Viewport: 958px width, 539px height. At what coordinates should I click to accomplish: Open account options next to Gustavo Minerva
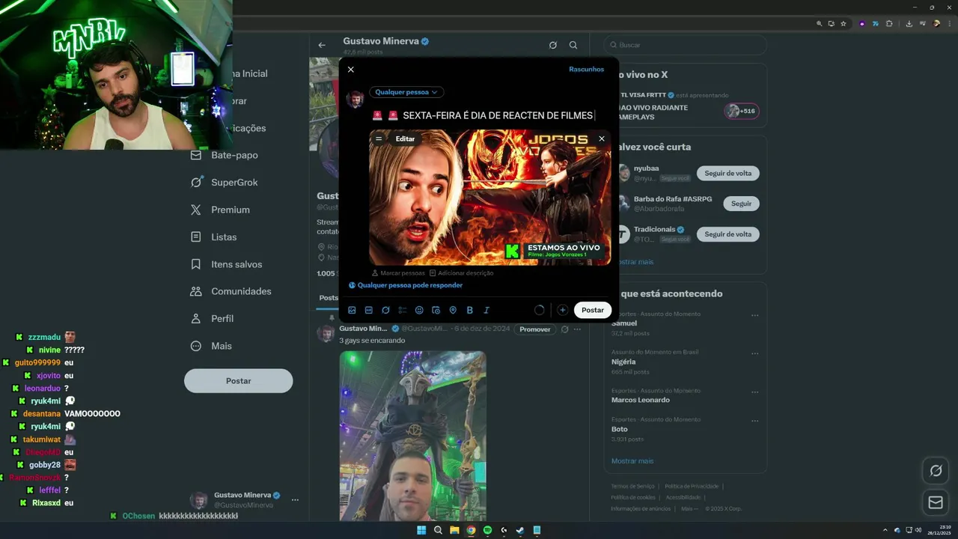(x=295, y=499)
